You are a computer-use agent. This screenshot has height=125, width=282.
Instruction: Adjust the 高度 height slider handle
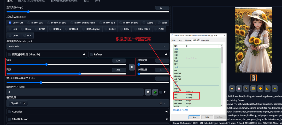tap(79, 74)
